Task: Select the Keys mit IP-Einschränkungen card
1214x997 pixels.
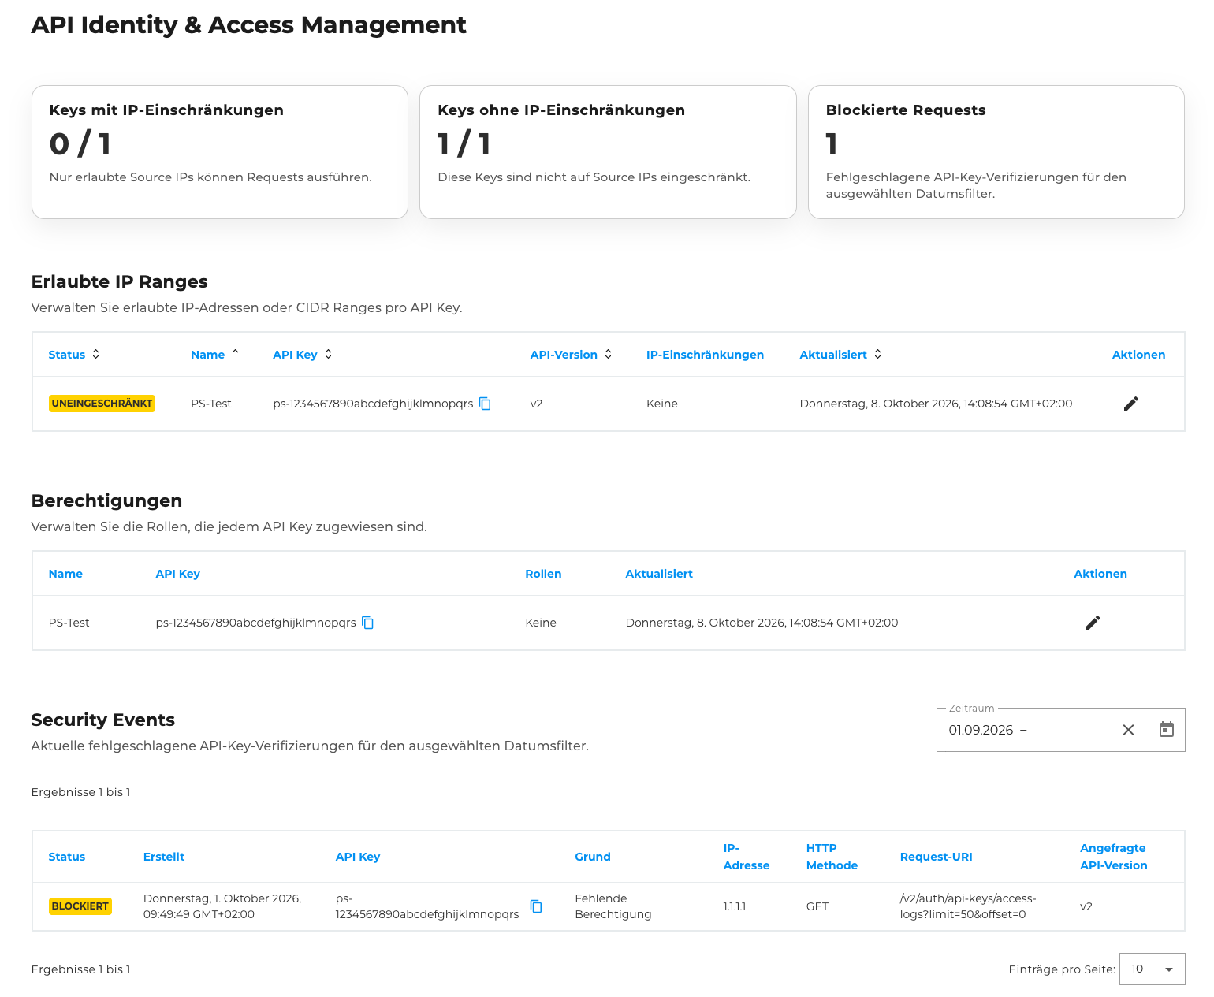Action: coord(220,152)
